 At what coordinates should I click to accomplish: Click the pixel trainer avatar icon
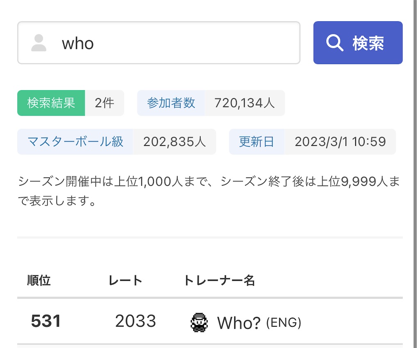pyautogui.click(x=199, y=322)
